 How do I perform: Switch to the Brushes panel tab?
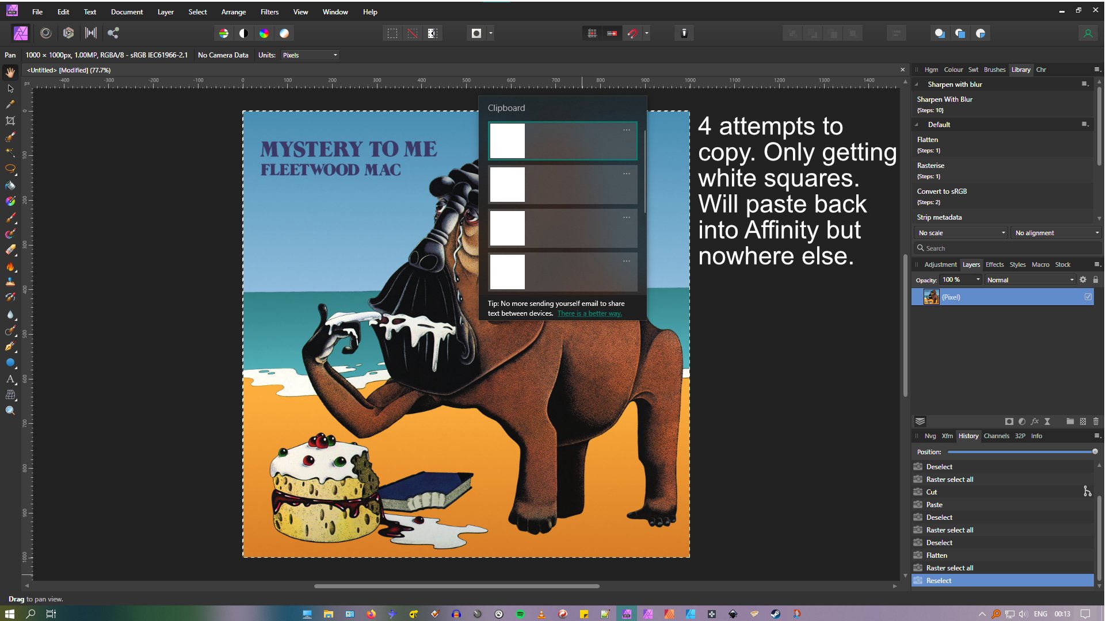click(x=995, y=70)
